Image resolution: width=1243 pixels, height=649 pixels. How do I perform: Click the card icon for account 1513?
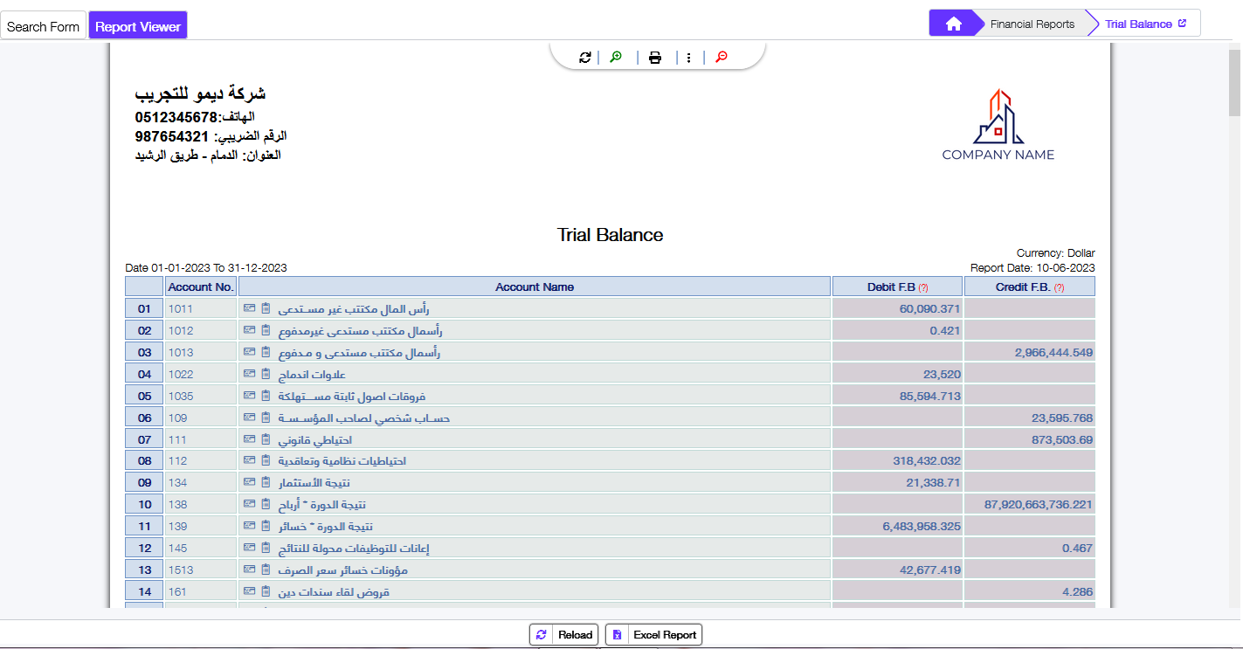[249, 570]
